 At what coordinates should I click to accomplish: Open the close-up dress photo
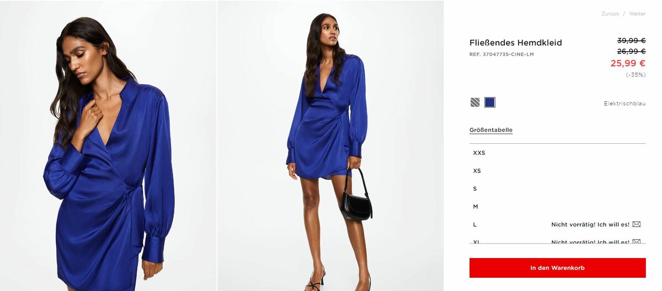(108, 145)
